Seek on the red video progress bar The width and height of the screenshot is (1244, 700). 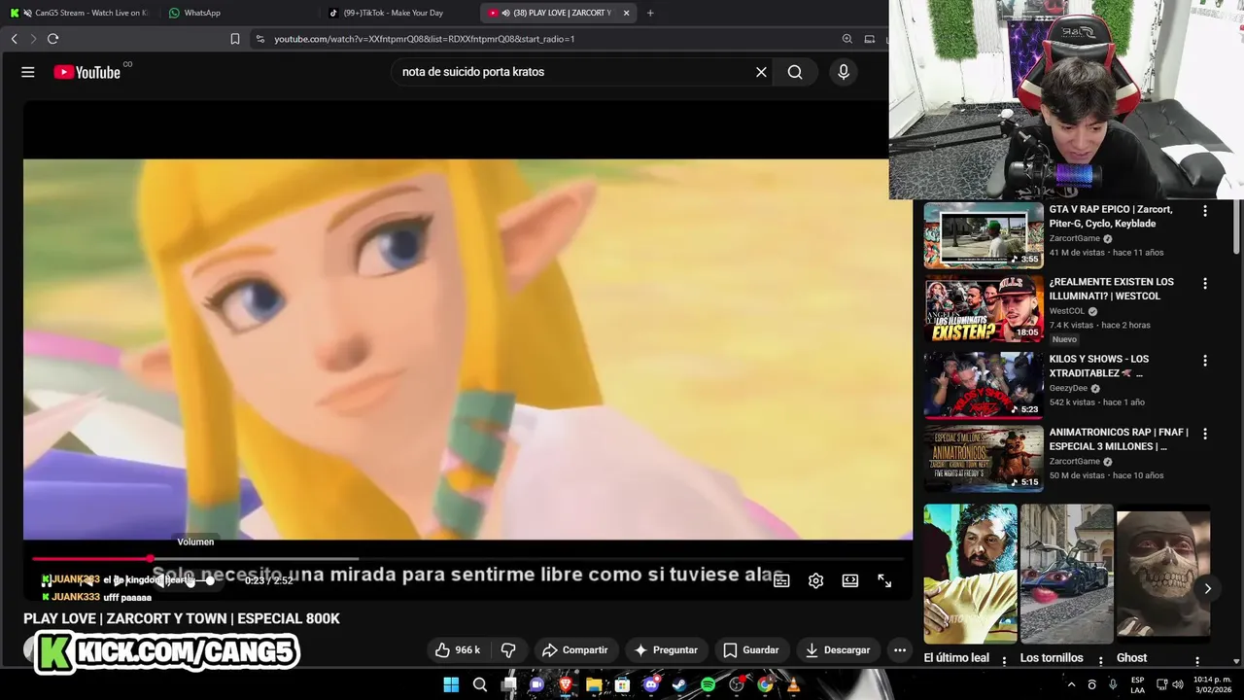coord(467,558)
